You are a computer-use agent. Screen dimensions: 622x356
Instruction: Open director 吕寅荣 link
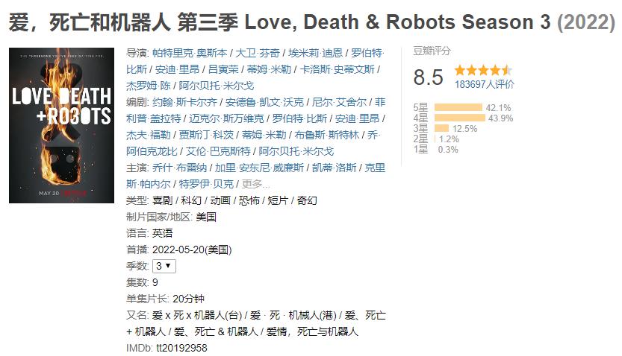point(223,69)
